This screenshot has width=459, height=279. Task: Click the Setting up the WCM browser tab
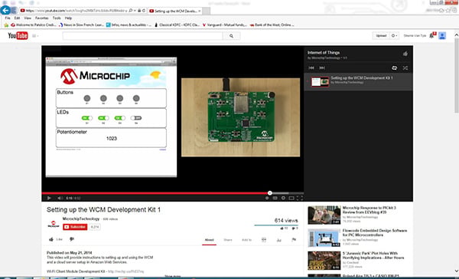174,11
